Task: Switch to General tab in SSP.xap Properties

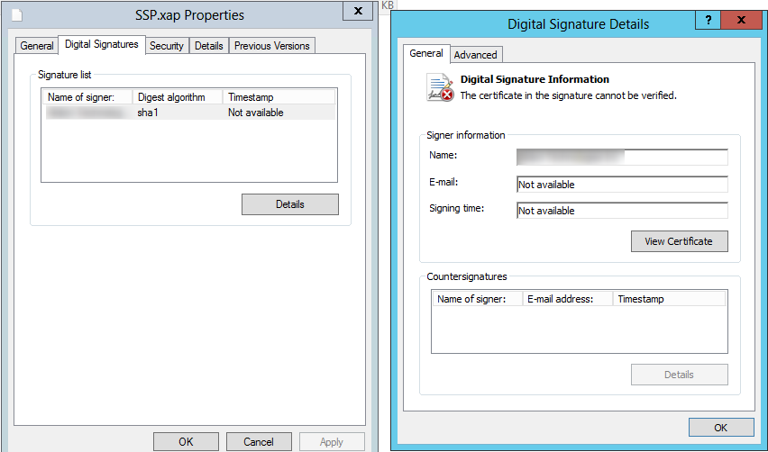Action: [37, 46]
